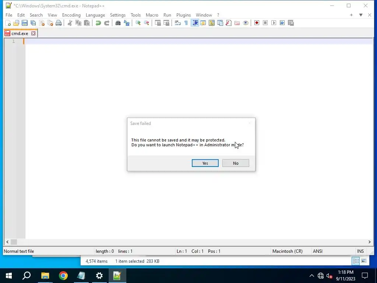Screen dimensions: 377x283
Task: Click horizontal scrollbar right arrow
Action: [x=370, y=242]
